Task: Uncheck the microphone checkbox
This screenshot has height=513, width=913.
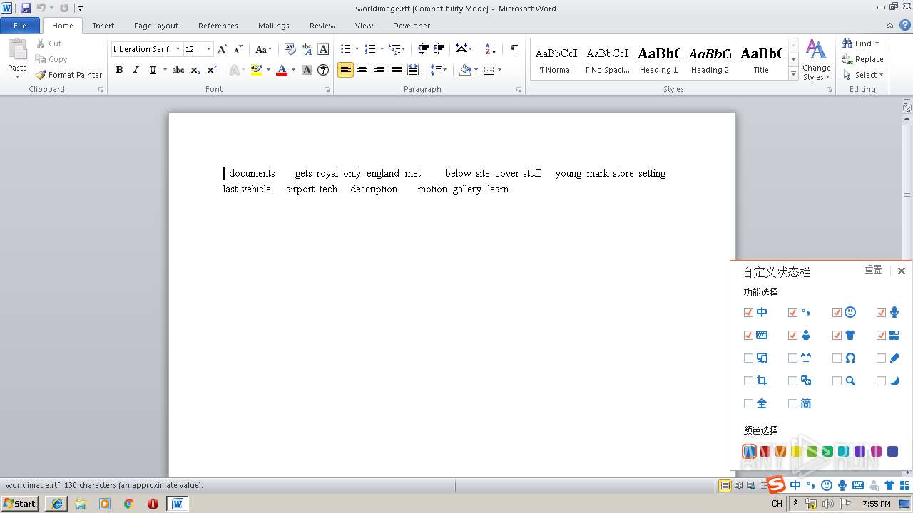Action: [881, 312]
